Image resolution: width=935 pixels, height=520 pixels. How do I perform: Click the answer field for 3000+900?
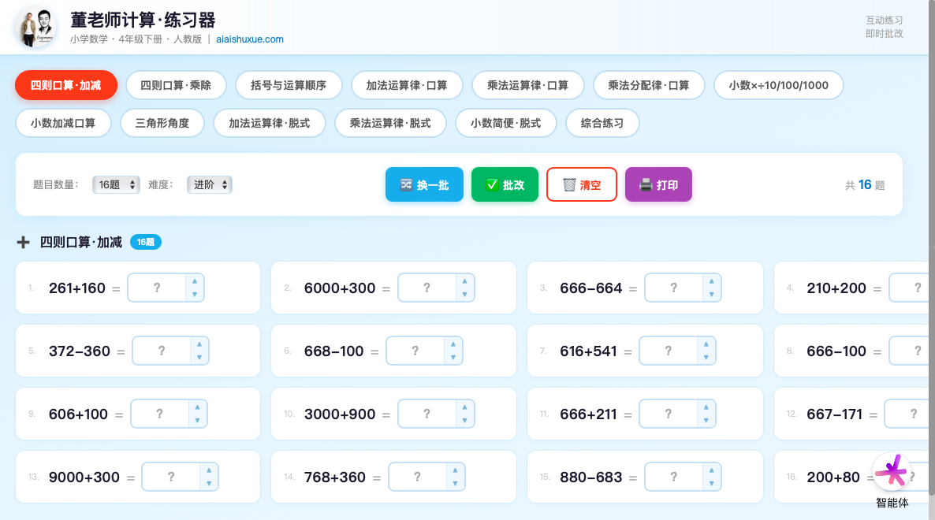click(427, 414)
